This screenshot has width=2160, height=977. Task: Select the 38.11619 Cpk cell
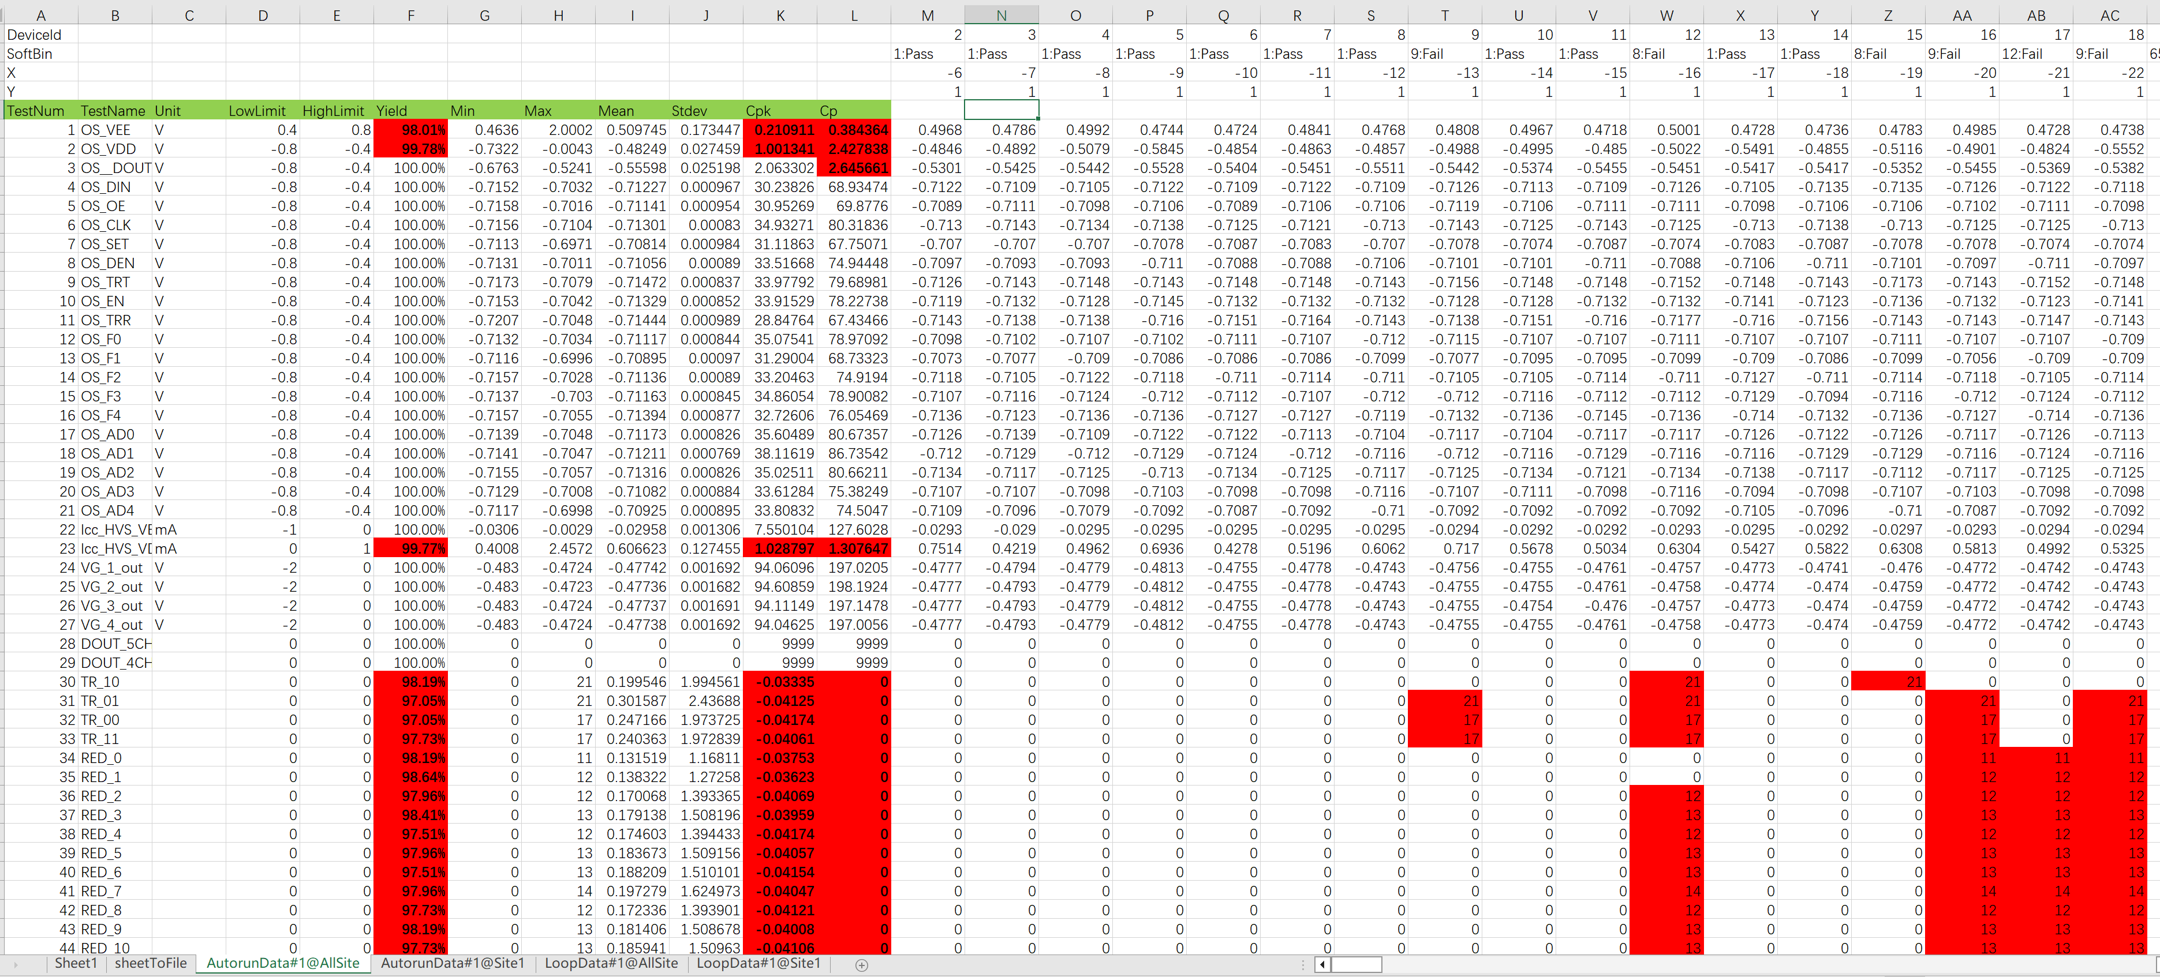click(x=780, y=453)
